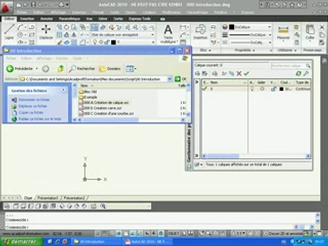Switch to the Vue ribbon tab
The width and height of the screenshot is (328, 246).
pyautogui.click(x=89, y=19)
